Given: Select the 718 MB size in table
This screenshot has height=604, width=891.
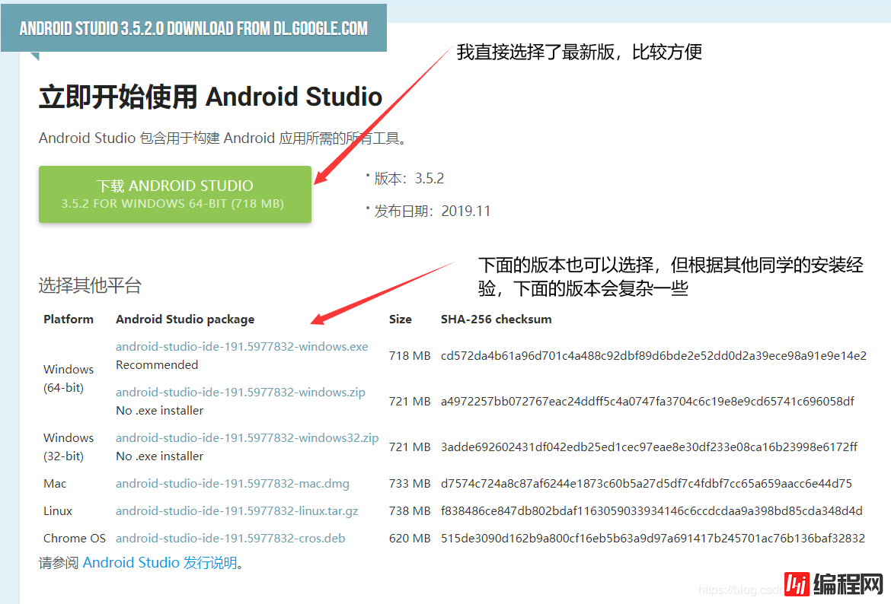Looking at the screenshot, I should [410, 355].
